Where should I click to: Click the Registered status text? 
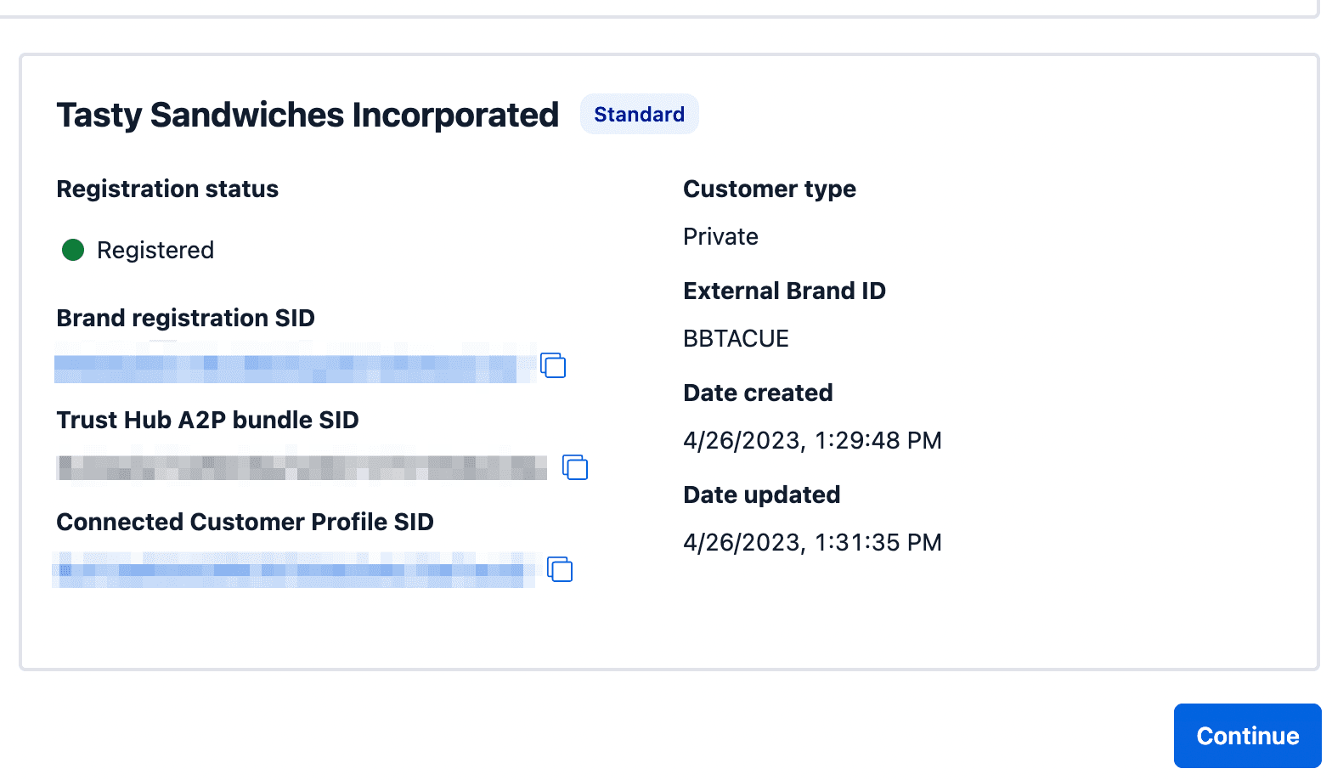(155, 251)
